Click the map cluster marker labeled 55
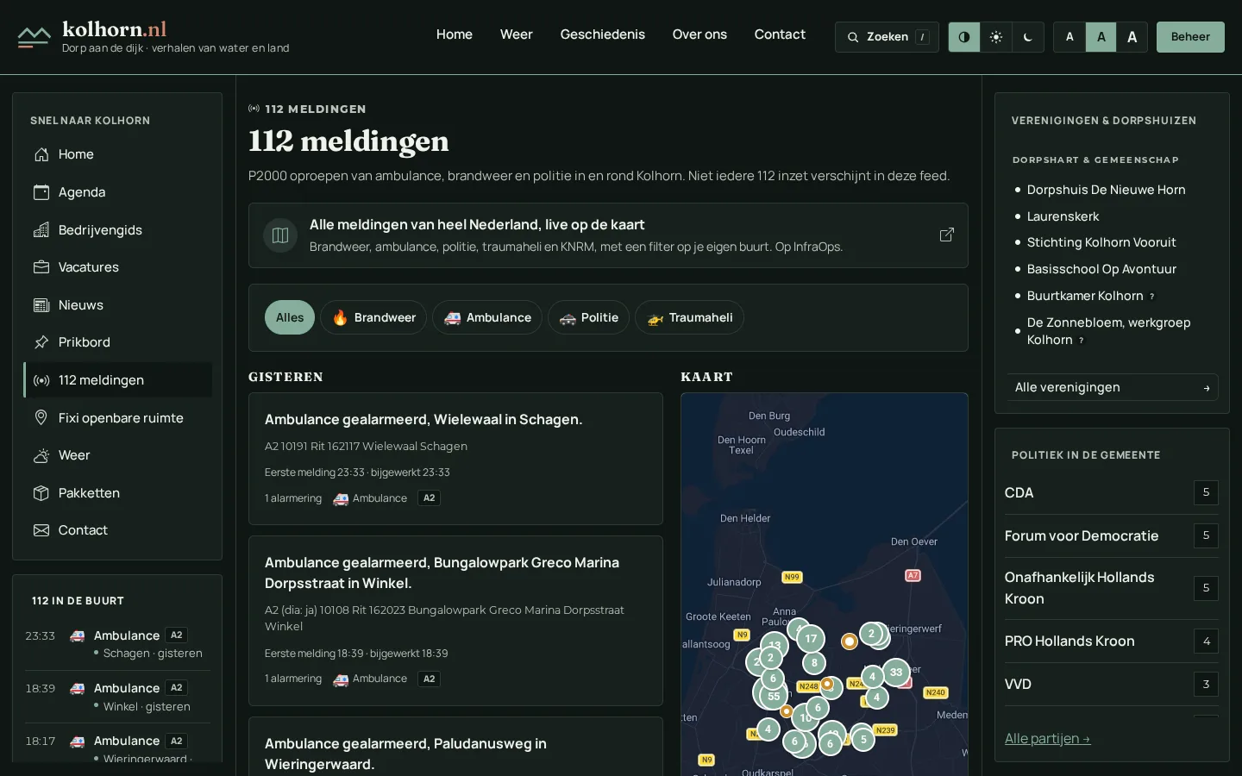The image size is (1242, 776). click(x=774, y=696)
